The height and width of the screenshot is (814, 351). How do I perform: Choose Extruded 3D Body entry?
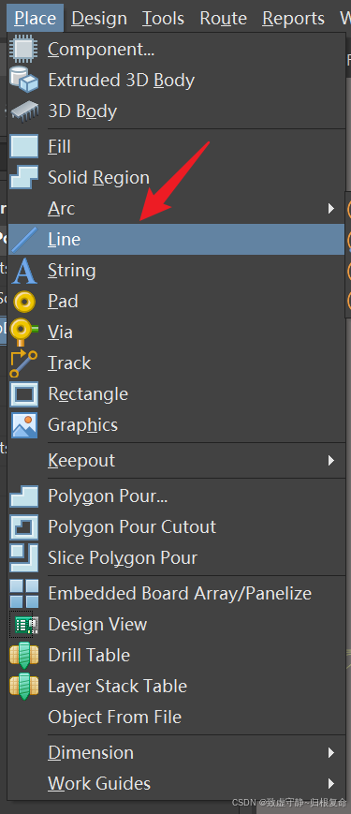(x=176, y=81)
